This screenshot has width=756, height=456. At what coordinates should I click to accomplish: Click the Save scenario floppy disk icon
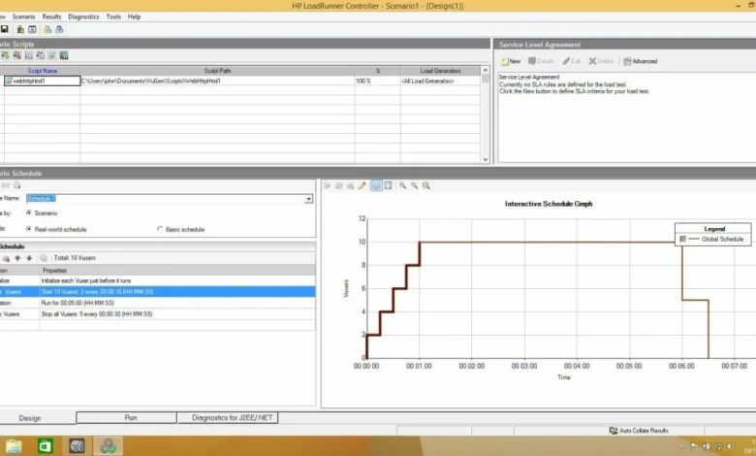click(x=4, y=29)
